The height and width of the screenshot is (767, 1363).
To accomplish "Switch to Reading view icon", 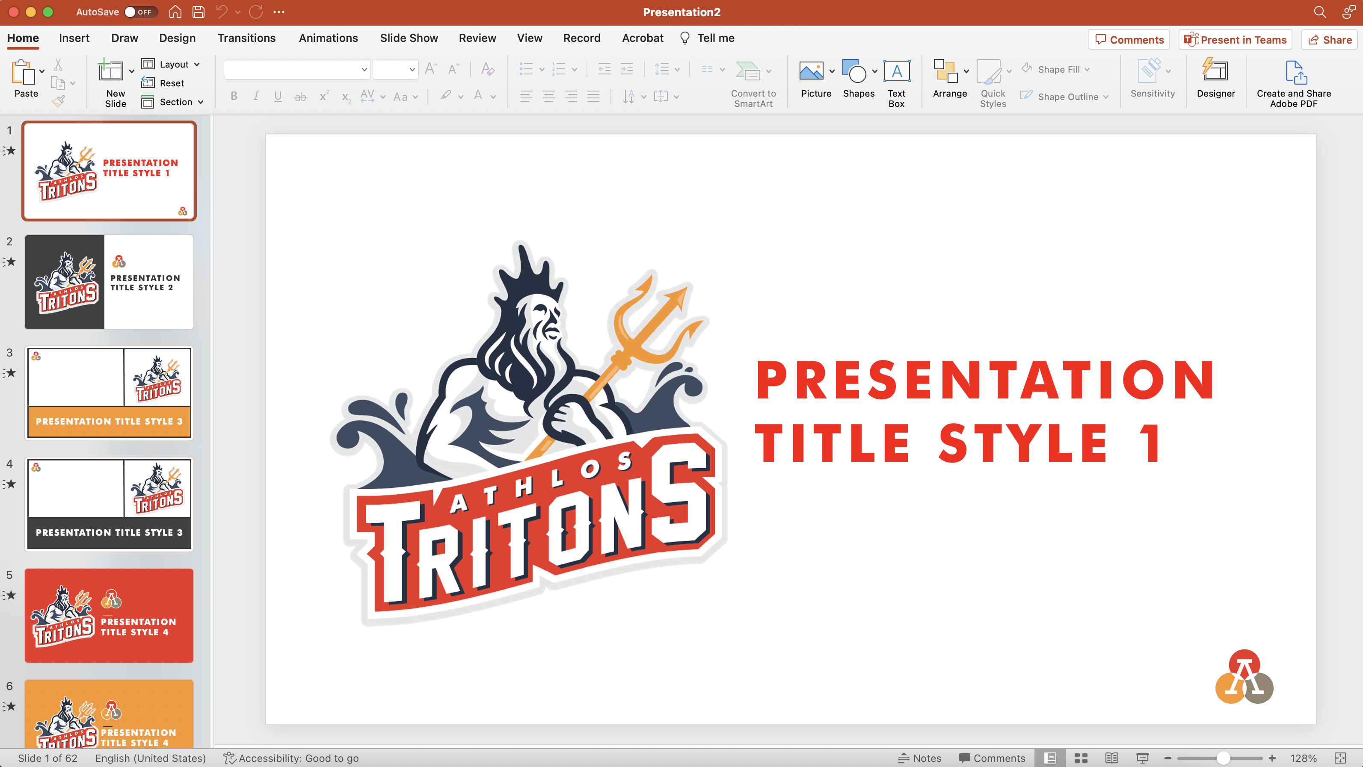I will 1112,758.
